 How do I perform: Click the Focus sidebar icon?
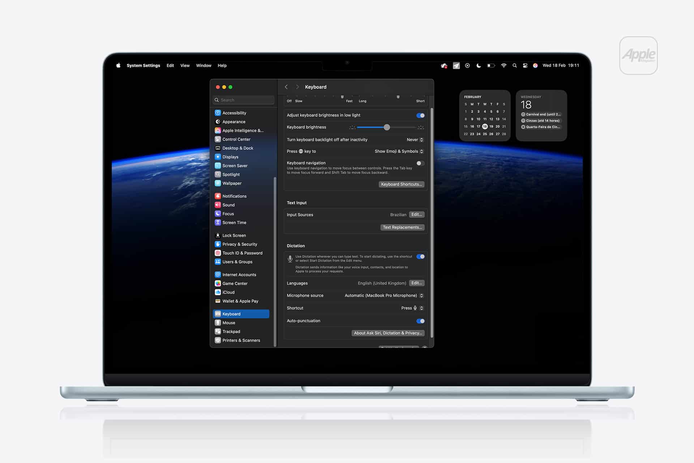(x=218, y=214)
